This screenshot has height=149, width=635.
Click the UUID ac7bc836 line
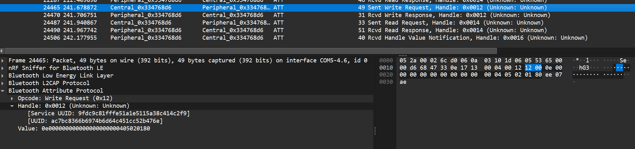95,121
